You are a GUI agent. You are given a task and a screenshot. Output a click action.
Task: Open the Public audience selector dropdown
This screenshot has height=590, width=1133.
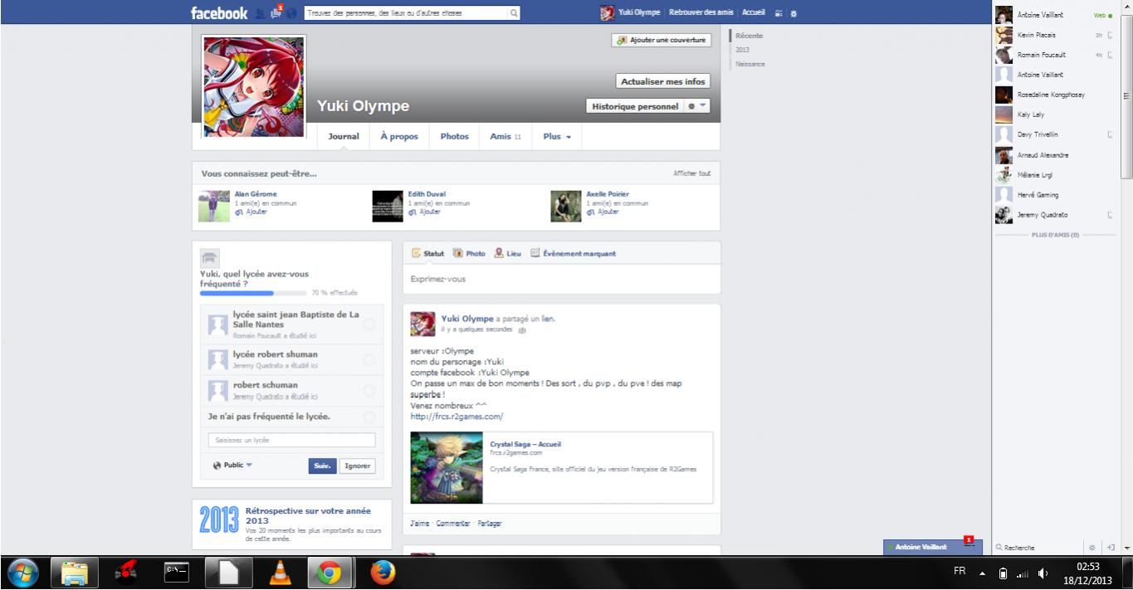pos(232,466)
